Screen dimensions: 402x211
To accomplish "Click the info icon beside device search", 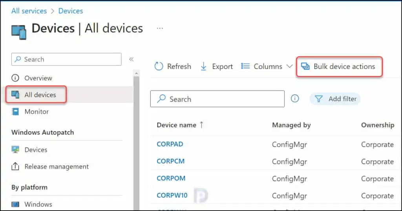I will pyautogui.click(x=295, y=98).
